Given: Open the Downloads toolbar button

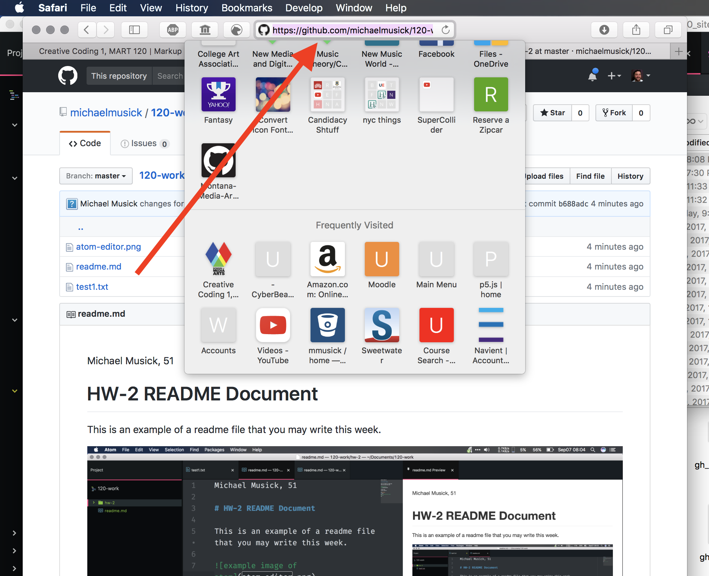Looking at the screenshot, I should click(604, 30).
